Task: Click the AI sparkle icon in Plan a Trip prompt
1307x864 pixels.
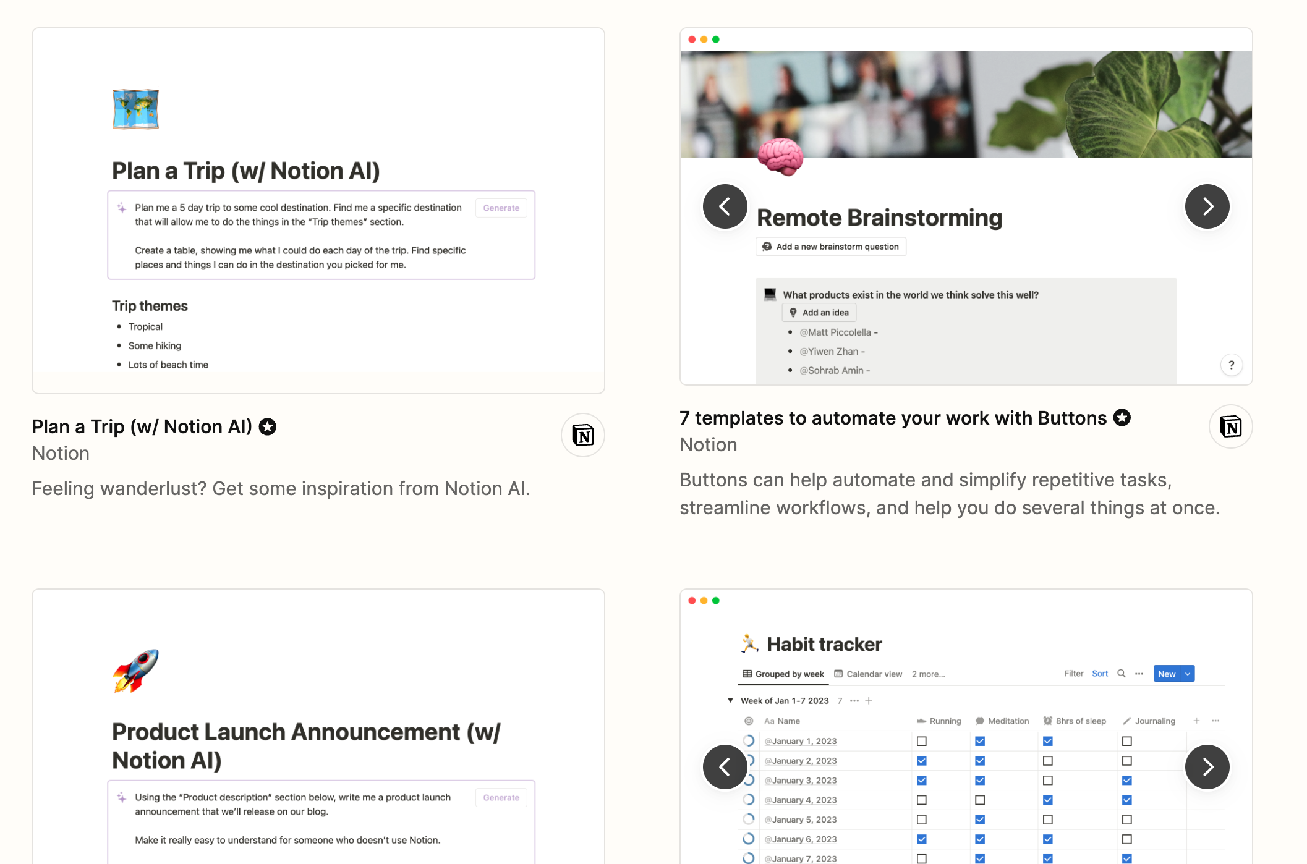Action: pyautogui.click(x=122, y=208)
